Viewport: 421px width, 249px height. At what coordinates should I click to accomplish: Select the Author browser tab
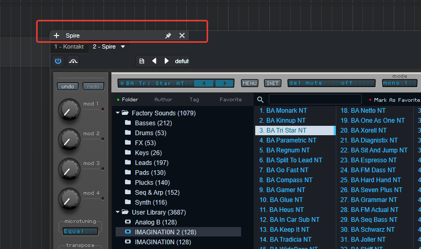coord(163,99)
